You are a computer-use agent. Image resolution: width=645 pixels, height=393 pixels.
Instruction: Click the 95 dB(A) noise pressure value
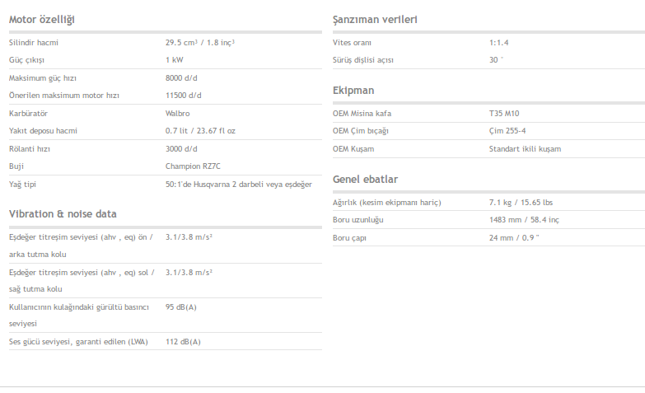[181, 306]
